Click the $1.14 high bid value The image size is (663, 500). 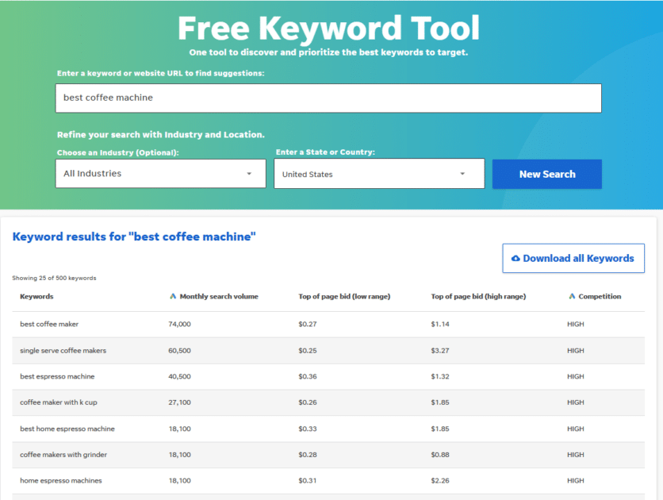(x=439, y=324)
